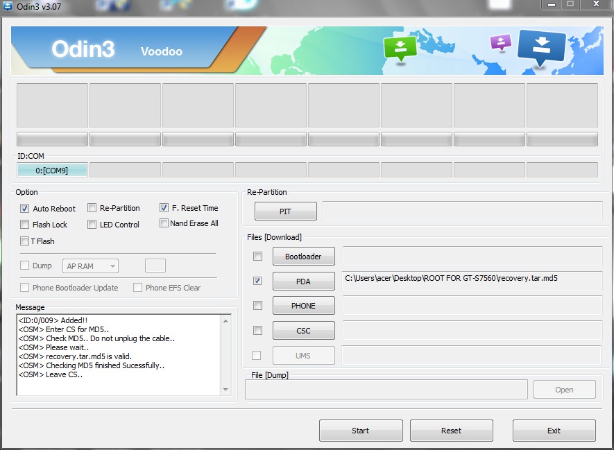The image size is (614, 450).
Task: Enable Nand Erase All option
Action: (164, 223)
